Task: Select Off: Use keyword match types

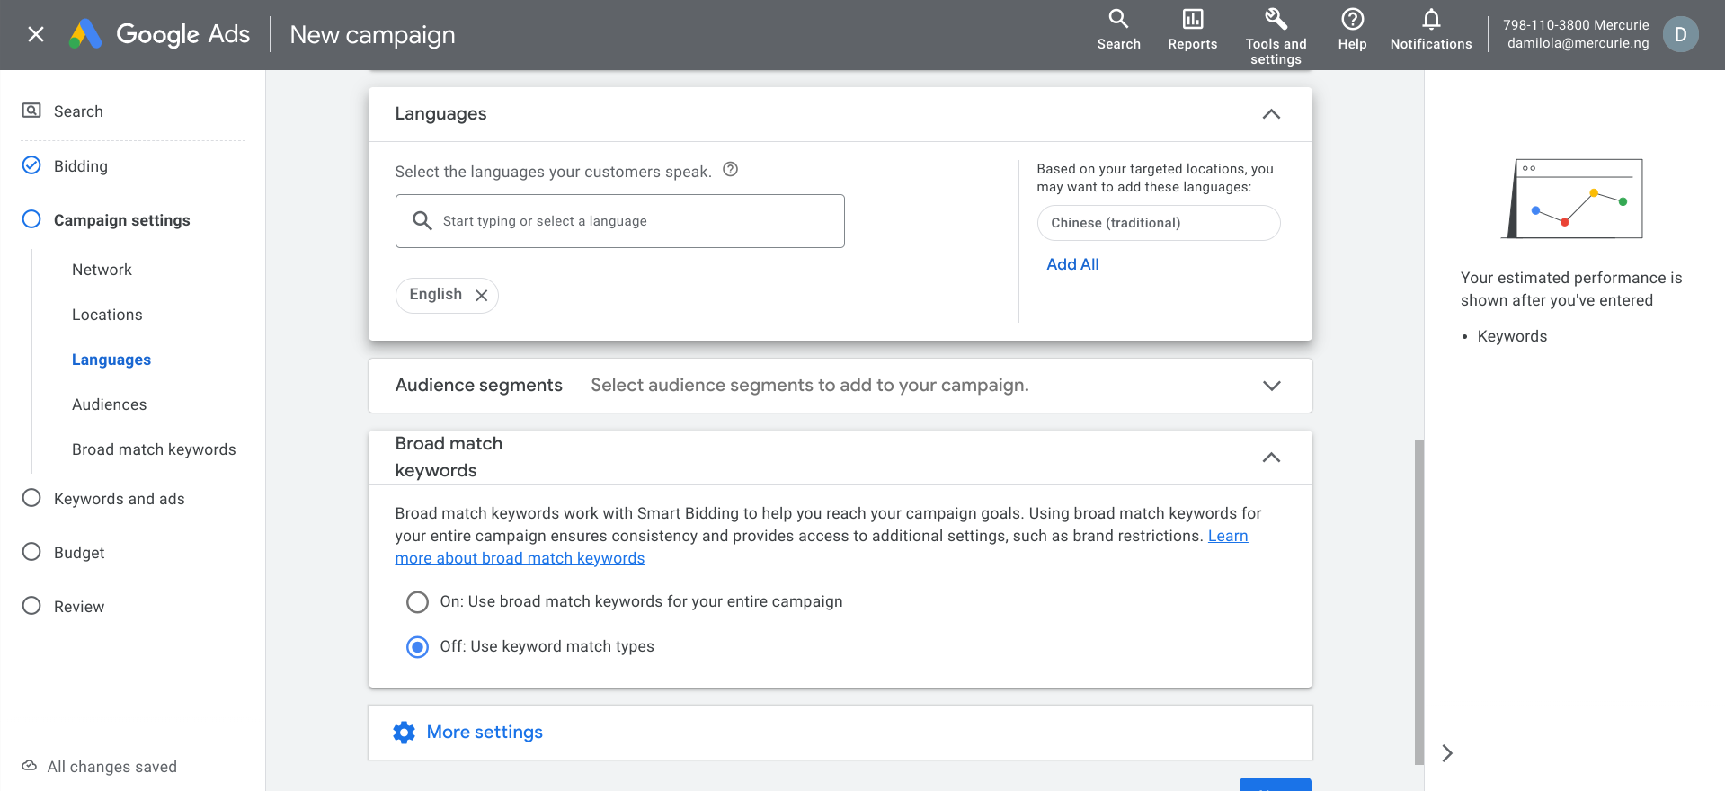Action: click(x=417, y=647)
